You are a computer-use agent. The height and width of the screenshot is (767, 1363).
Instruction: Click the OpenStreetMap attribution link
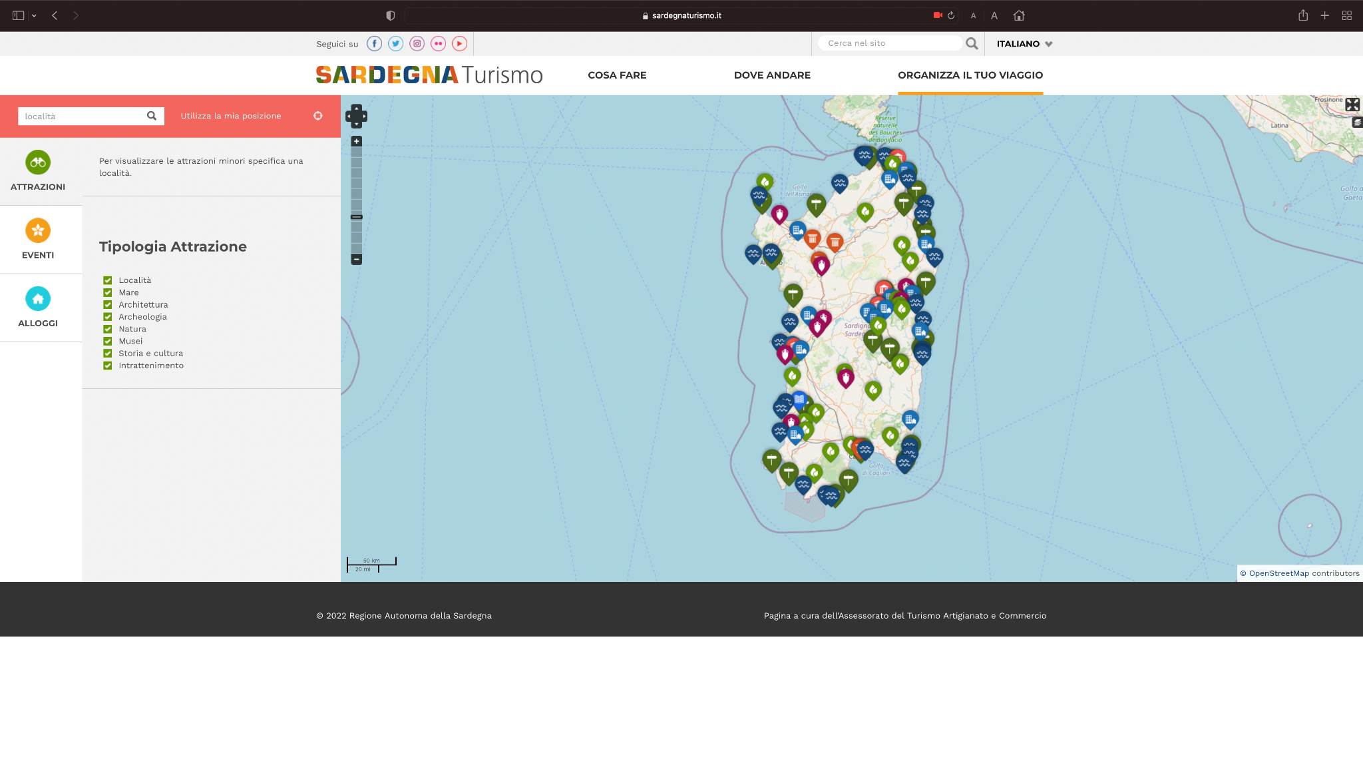click(1278, 573)
